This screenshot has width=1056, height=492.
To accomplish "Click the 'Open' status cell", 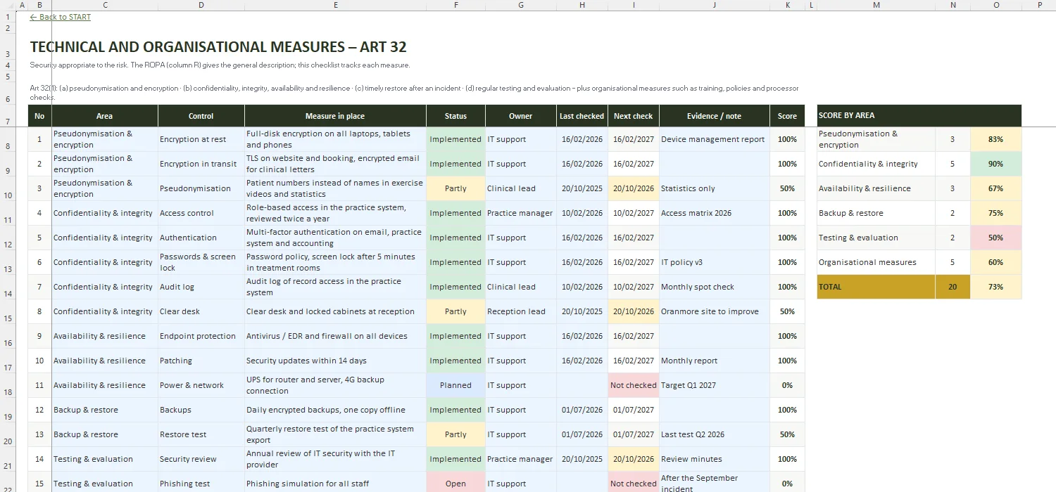I will (x=455, y=483).
